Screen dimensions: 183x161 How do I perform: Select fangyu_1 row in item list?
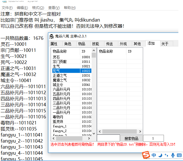click(71, 126)
